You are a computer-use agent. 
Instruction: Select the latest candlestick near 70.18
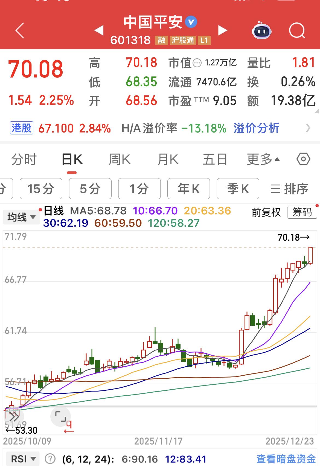[310, 255]
